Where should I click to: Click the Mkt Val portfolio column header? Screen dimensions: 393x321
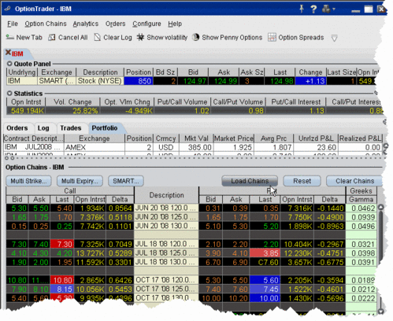(196, 138)
